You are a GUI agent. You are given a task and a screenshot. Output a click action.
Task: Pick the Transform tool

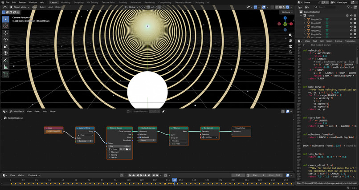[6, 53]
